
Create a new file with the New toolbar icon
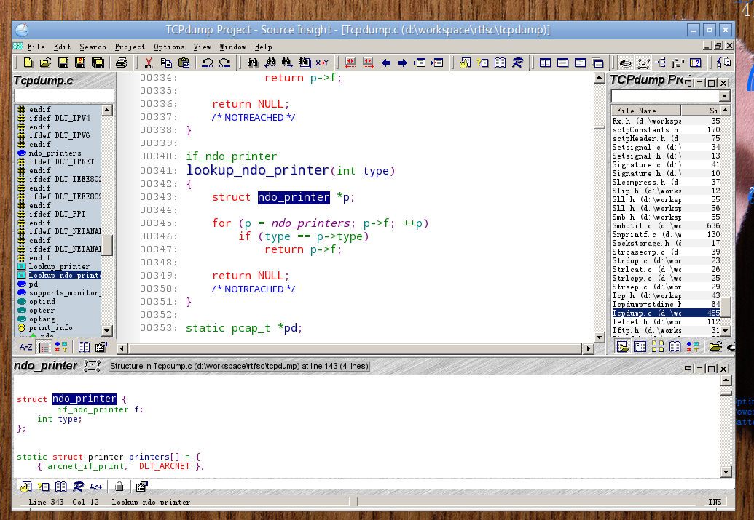pos(28,63)
